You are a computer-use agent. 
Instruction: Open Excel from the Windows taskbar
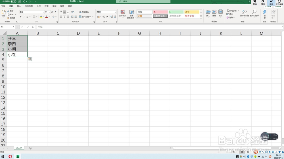pyautogui.click(x=18, y=156)
